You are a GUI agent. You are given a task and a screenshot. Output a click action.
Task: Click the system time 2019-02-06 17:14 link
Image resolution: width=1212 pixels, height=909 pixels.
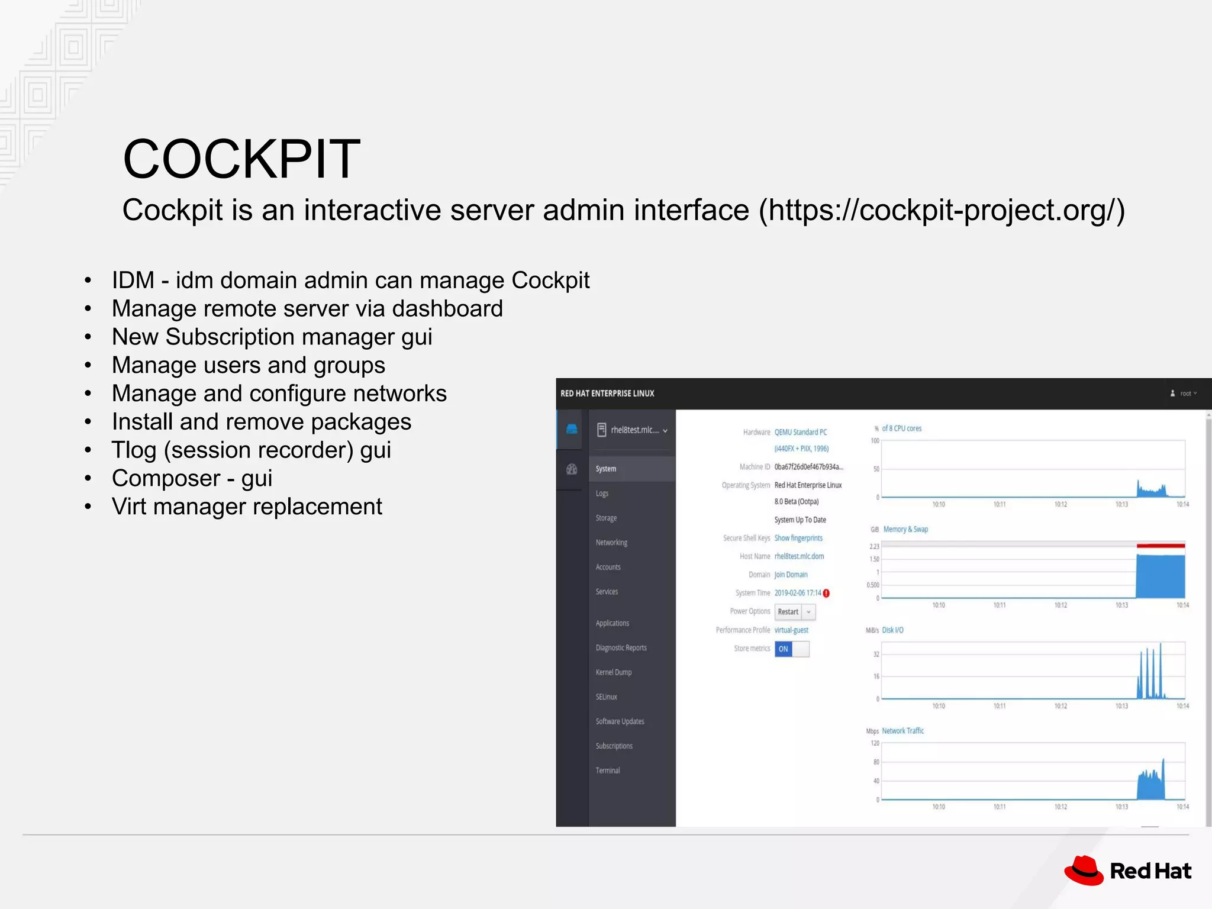tap(798, 593)
